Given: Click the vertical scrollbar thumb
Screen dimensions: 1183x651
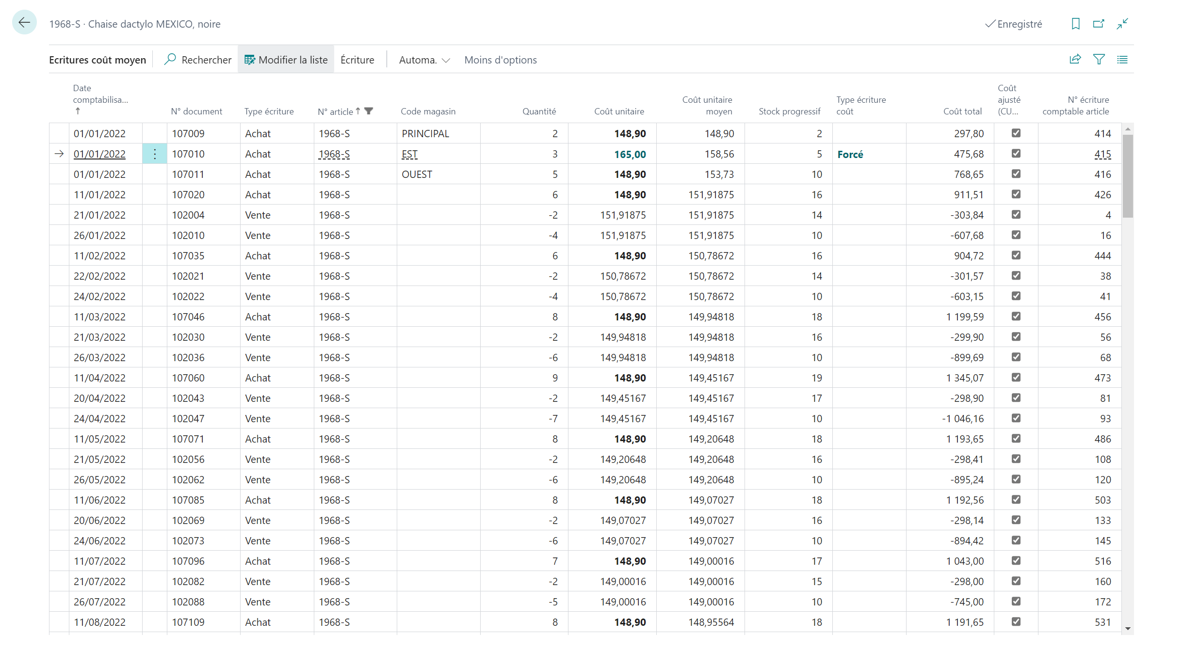Looking at the screenshot, I should coord(1128,176).
